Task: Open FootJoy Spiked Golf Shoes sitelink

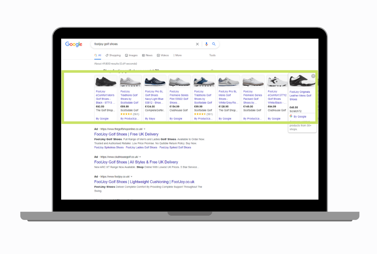Action: [175, 148]
